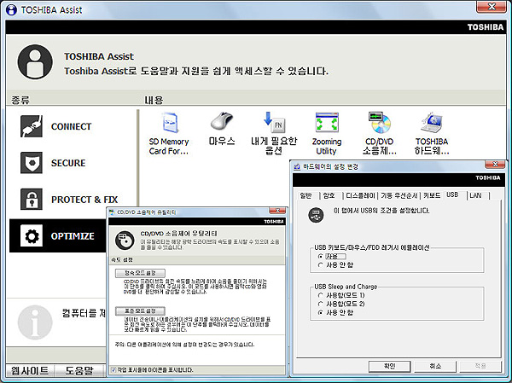Image resolution: width=512 pixels, height=383 pixels.
Task: Click the hardware settings dialog's title bar icon
Action: pyautogui.click(x=297, y=167)
